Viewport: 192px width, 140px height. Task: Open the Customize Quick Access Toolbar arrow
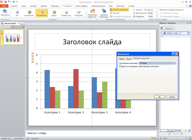(17, 2)
